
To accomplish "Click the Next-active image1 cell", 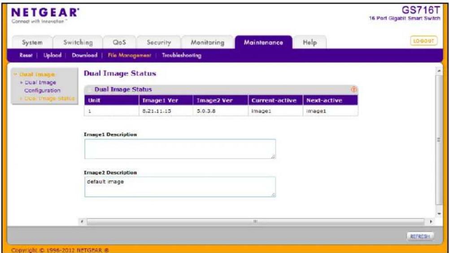I will pos(331,111).
